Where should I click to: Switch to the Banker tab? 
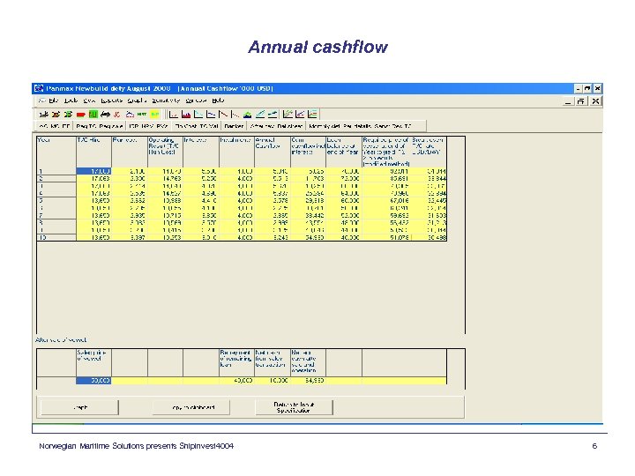coord(234,126)
